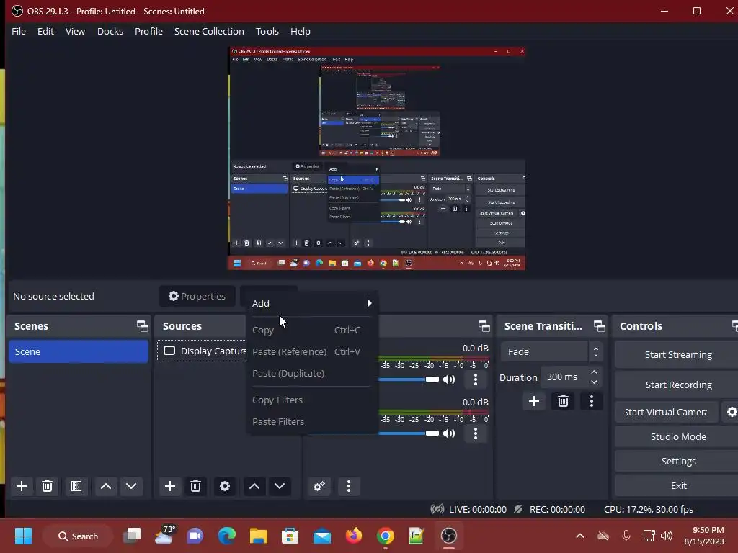
Task: Open options dots for lower audio channel
Action: click(x=476, y=433)
